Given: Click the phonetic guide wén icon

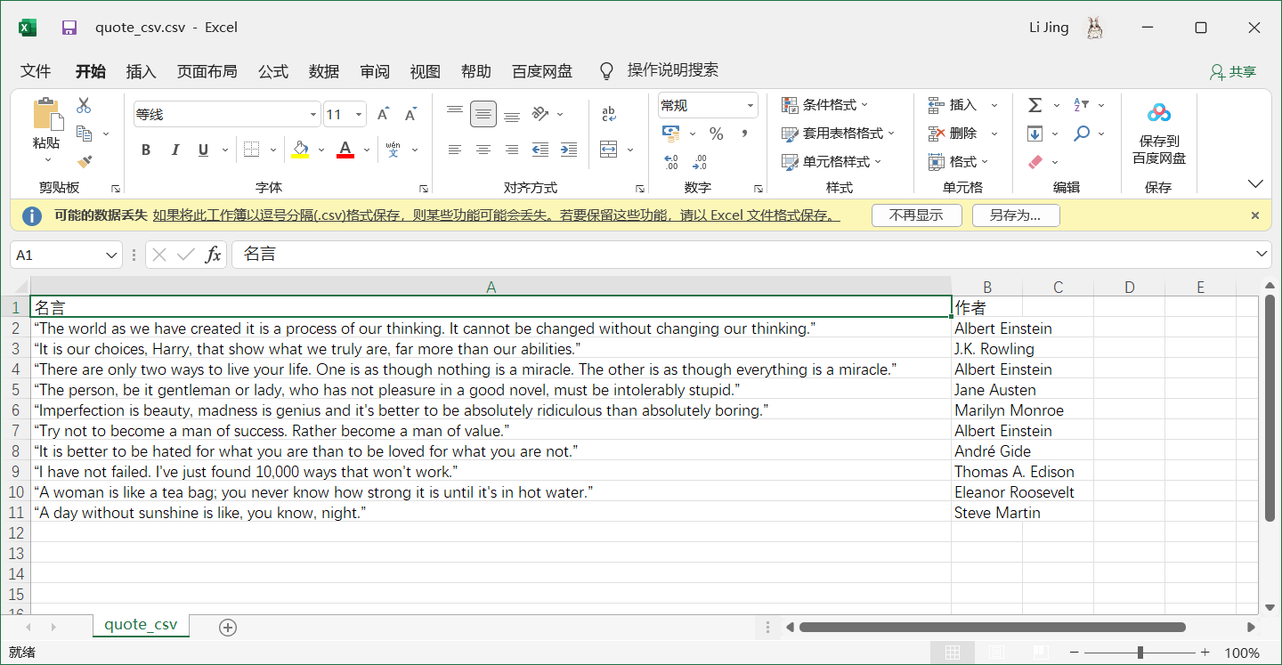Looking at the screenshot, I should click(x=393, y=150).
